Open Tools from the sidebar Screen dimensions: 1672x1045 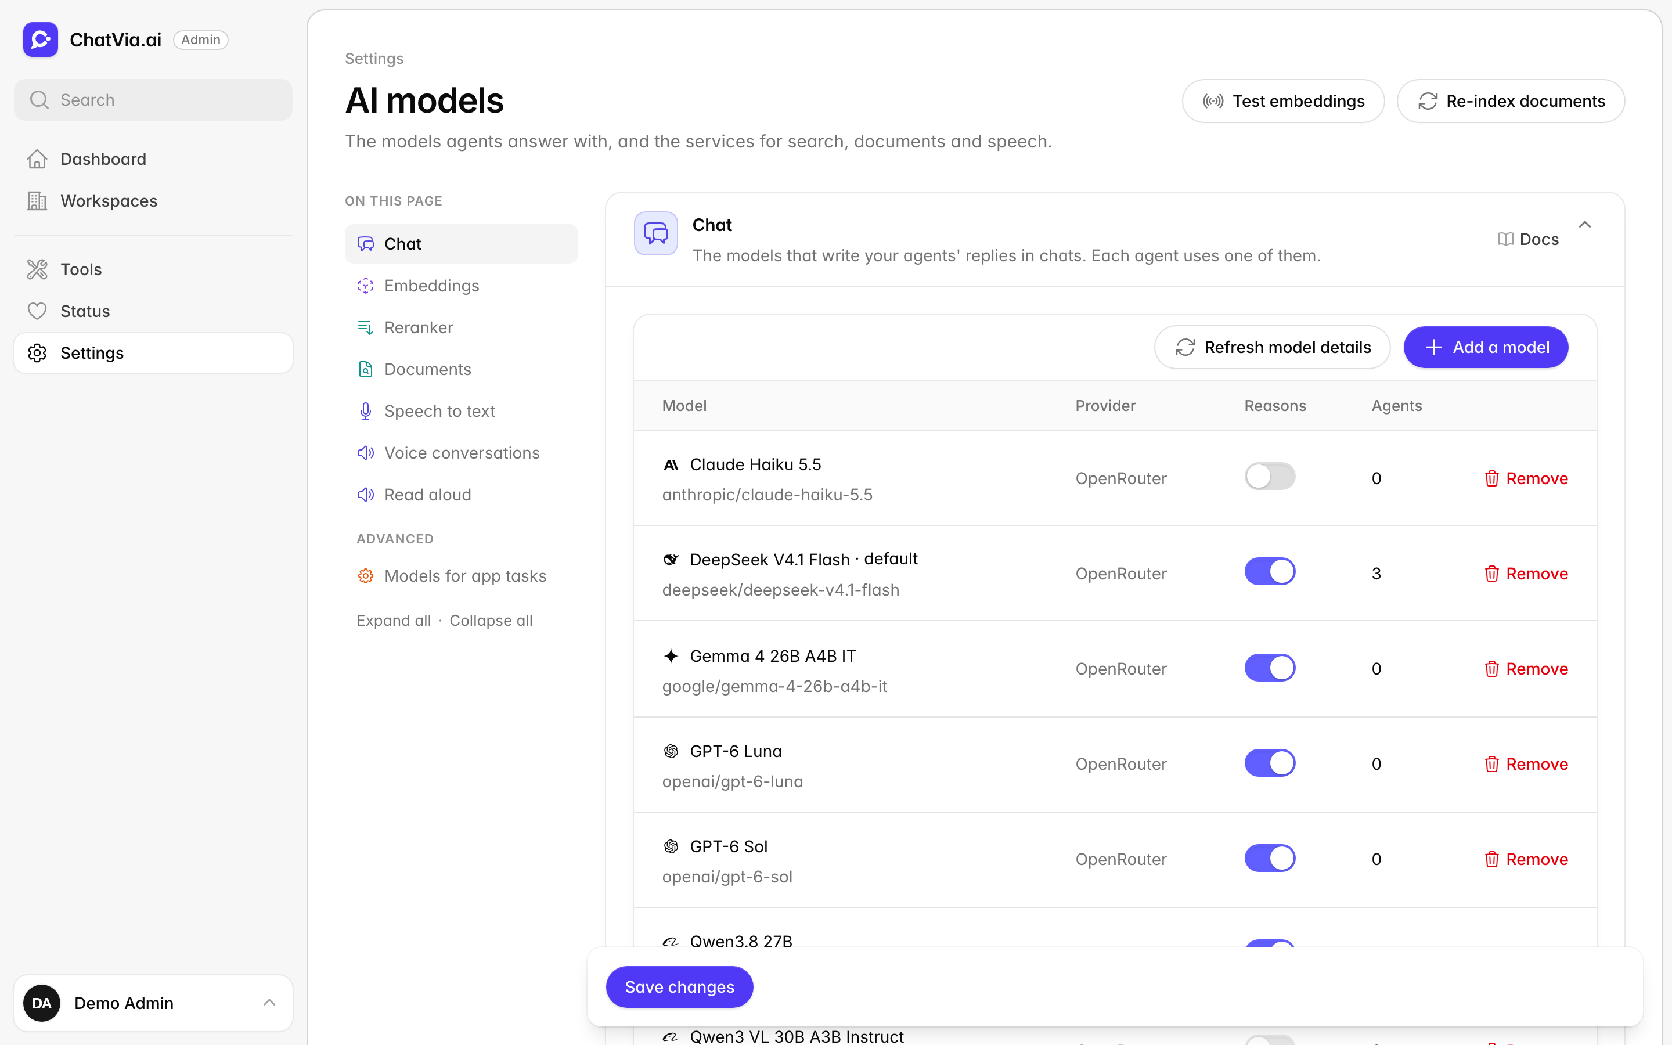[153, 269]
